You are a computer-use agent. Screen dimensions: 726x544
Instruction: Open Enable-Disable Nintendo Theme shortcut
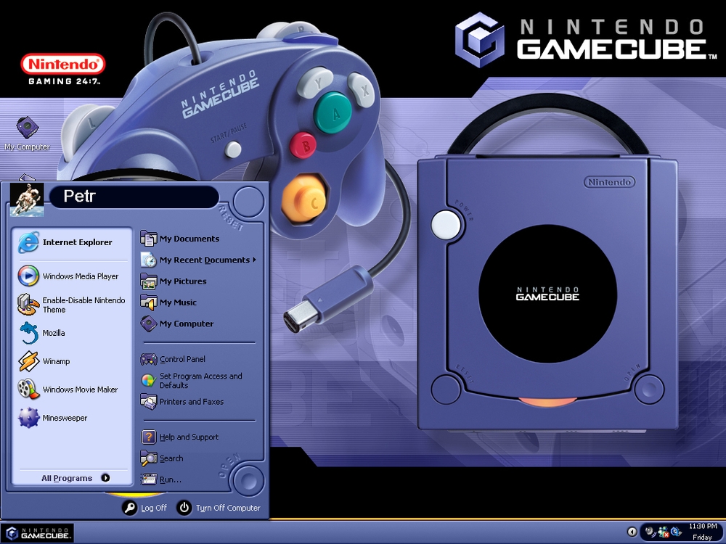[72, 305]
